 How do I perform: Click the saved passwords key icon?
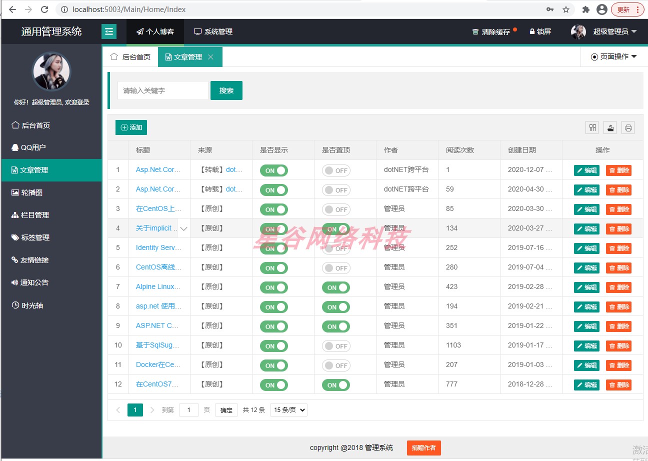tap(550, 9)
